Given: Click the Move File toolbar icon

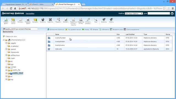Looking at the screenshot, I should 28,20.
